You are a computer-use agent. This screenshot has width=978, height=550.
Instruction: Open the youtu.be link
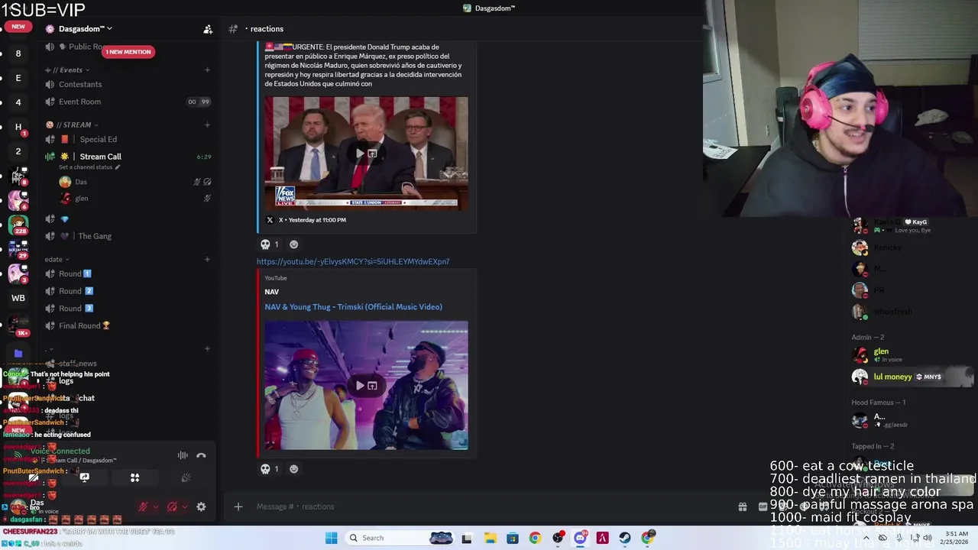[353, 262]
